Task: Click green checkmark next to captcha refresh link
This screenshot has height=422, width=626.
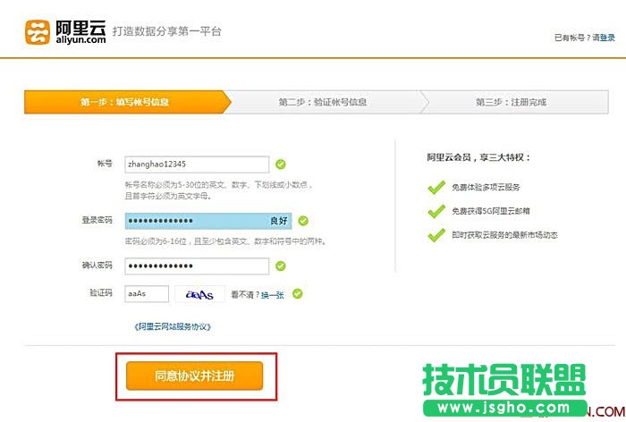Action: pyautogui.click(x=297, y=293)
